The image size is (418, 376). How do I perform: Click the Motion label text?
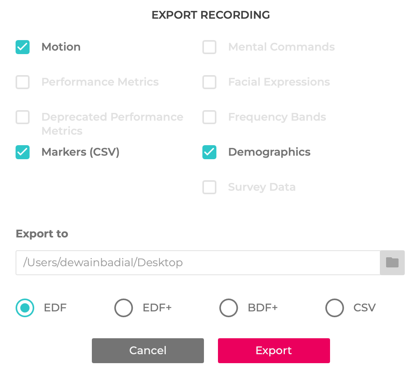click(61, 47)
